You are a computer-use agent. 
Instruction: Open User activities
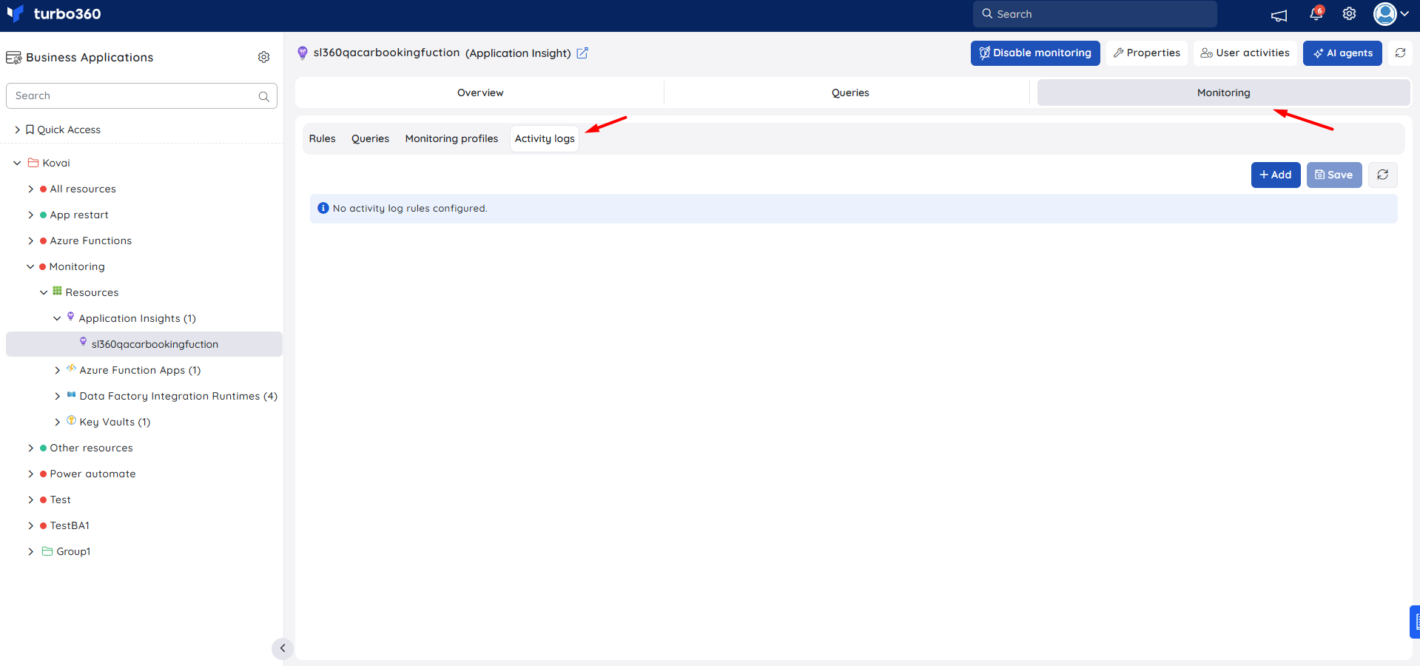tap(1245, 53)
